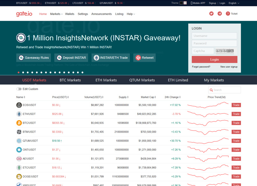Focus the market Search field

[225, 90]
